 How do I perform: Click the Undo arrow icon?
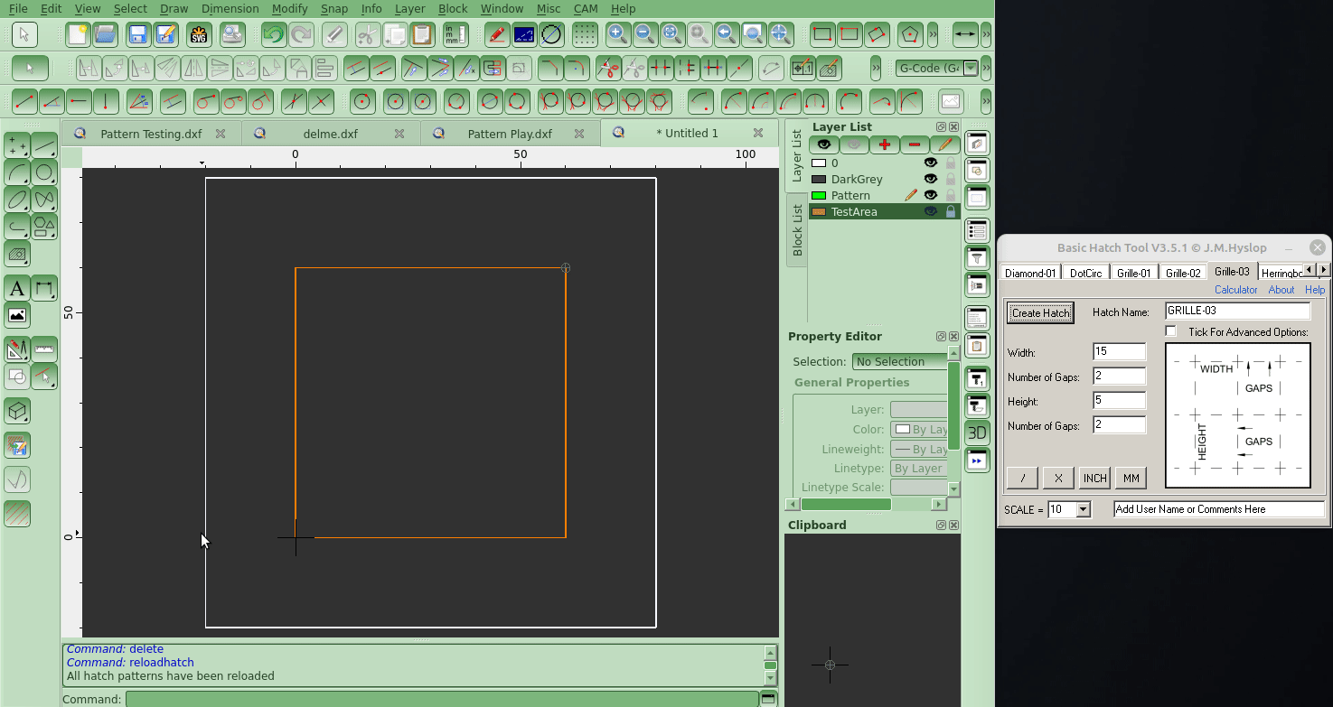(x=273, y=35)
